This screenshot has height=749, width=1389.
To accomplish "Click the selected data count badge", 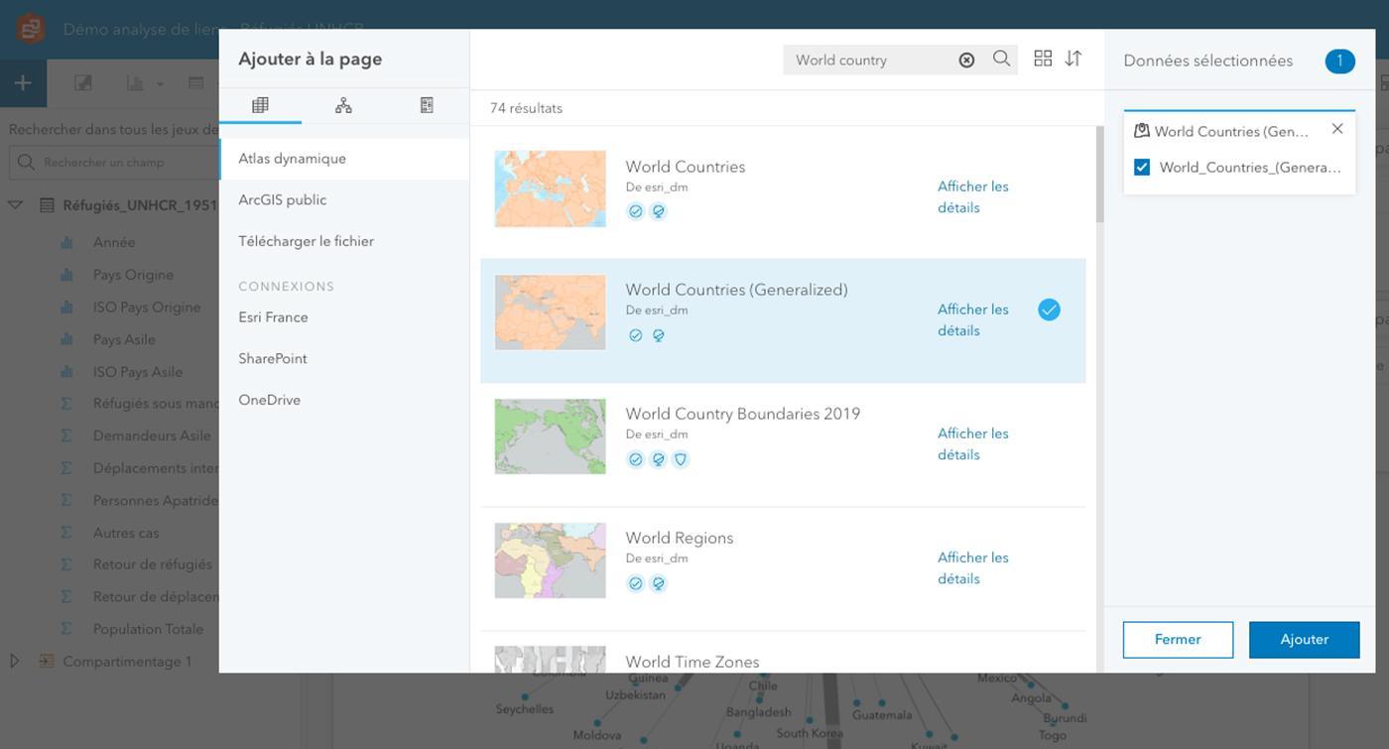I will [x=1339, y=61].
